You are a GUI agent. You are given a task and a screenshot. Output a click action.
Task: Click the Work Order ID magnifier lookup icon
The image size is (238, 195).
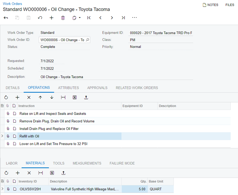click(87, 40)
